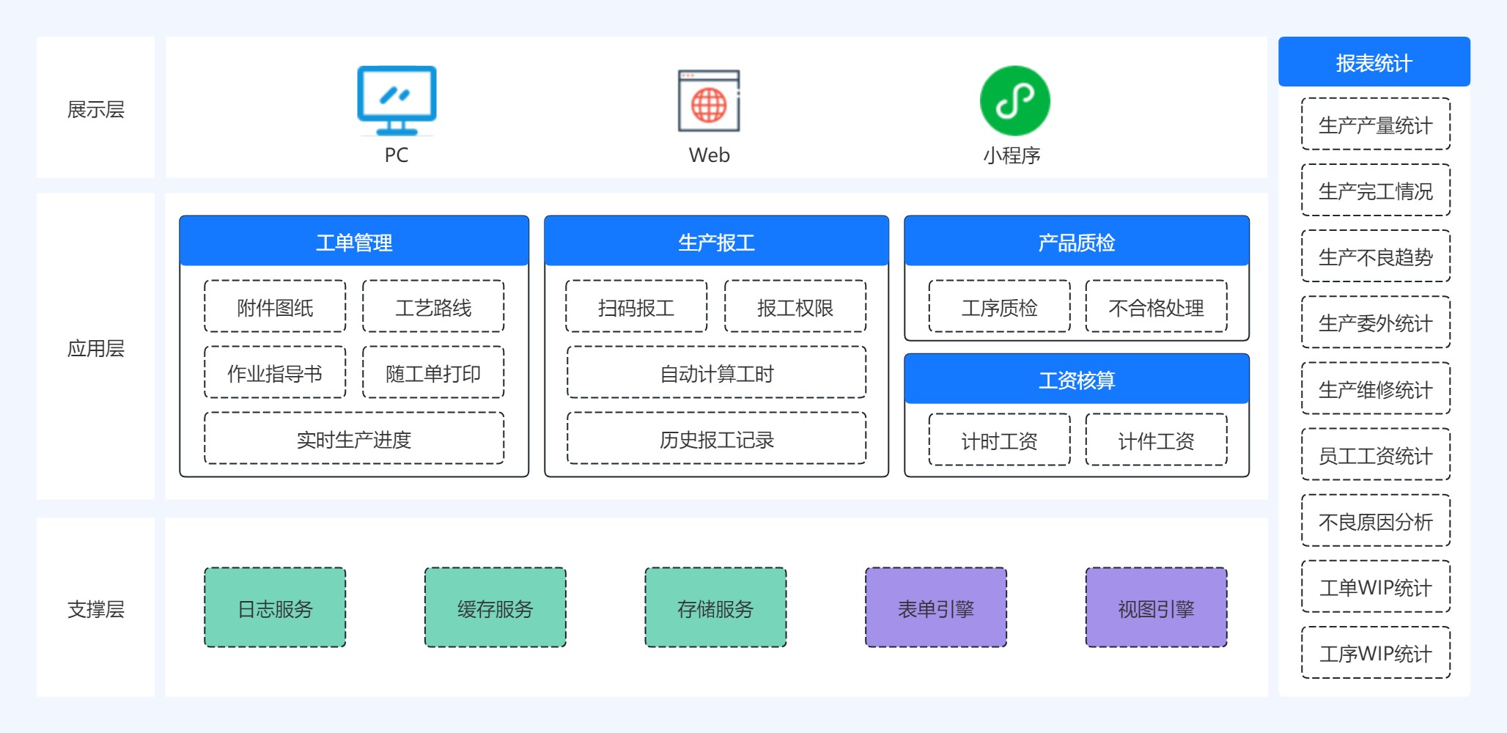This screenshot has width=1507, height=733.
Task: Select the green 缓存服务 block
Action: point(495,608)
